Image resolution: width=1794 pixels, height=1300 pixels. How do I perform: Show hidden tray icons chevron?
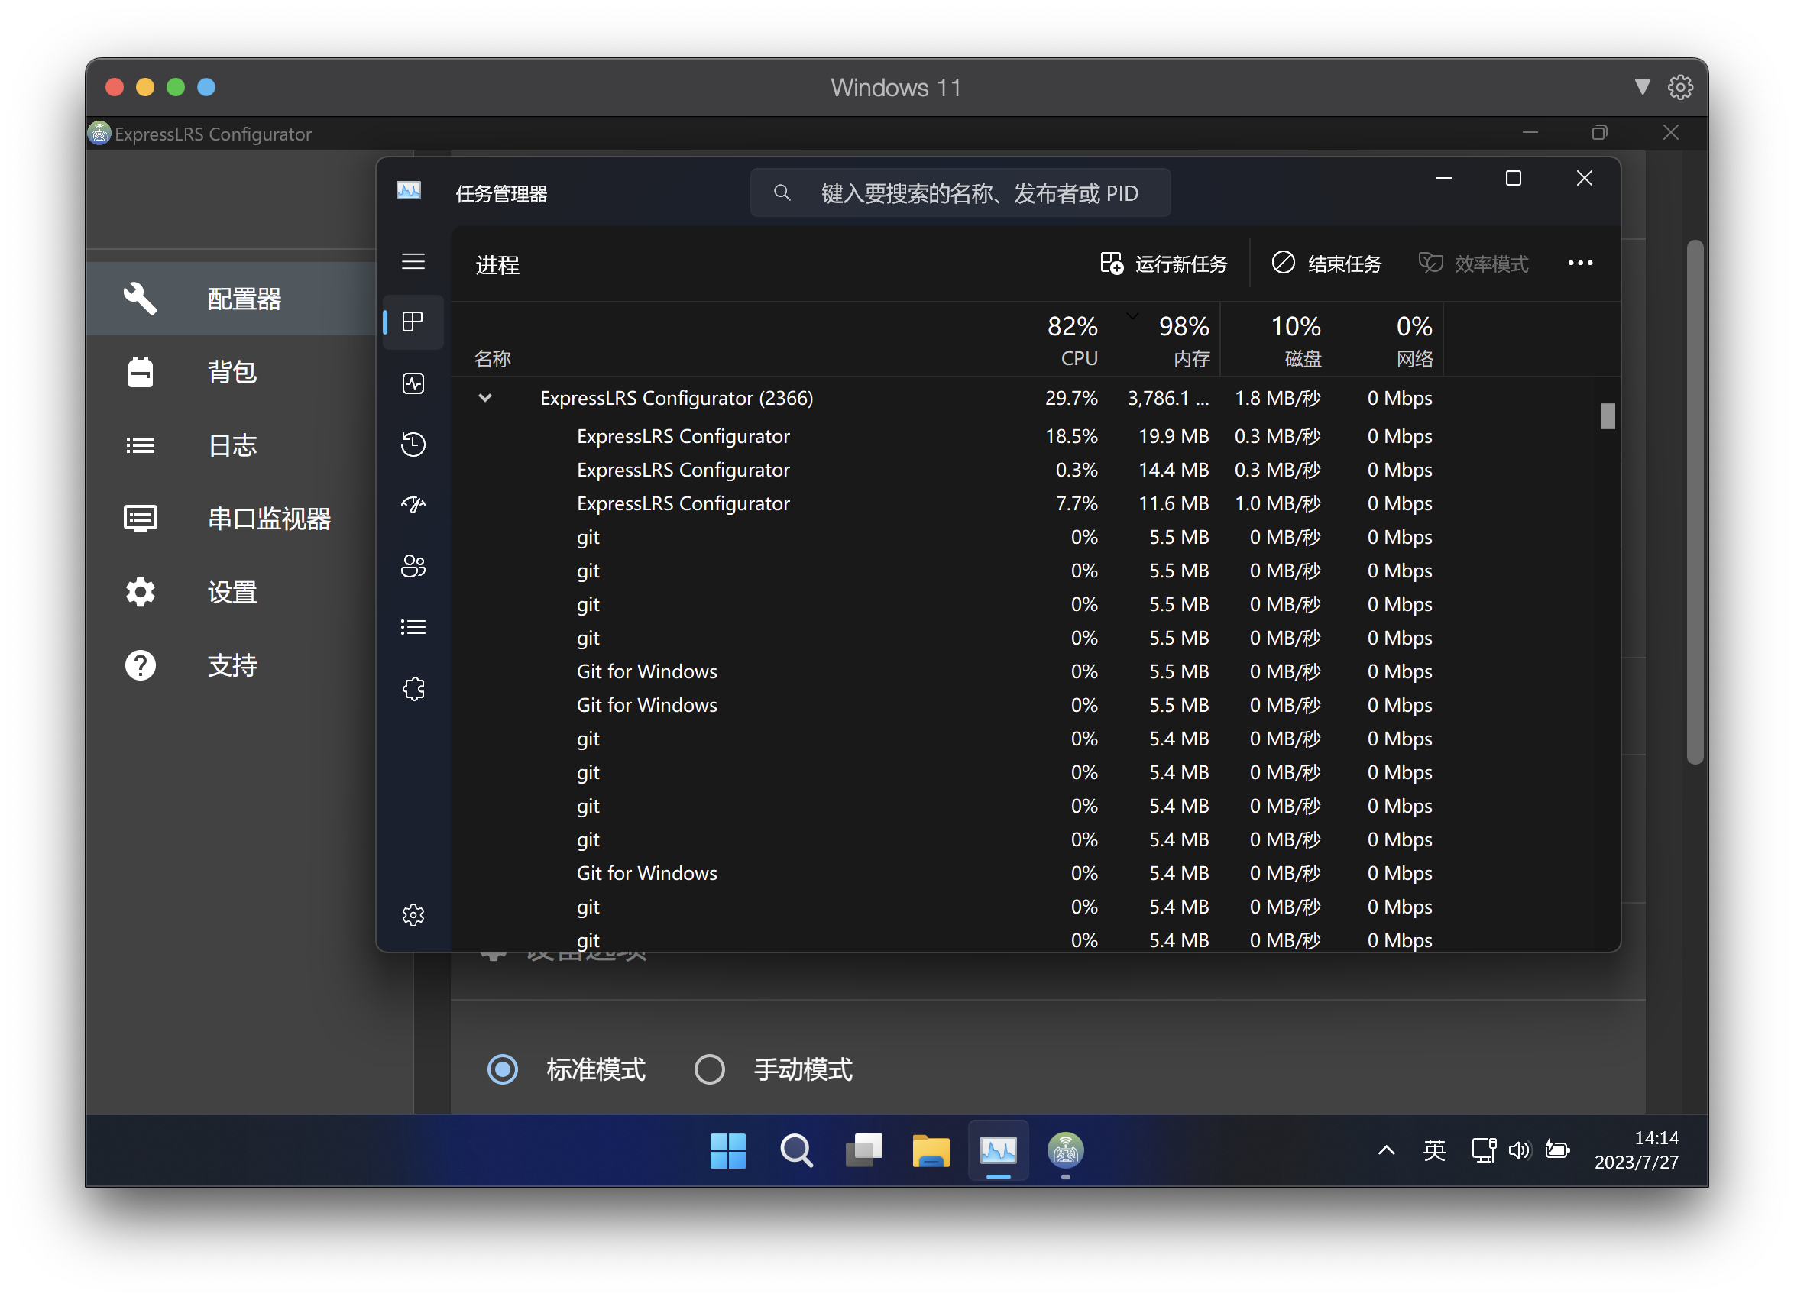pos(1386,1150)
